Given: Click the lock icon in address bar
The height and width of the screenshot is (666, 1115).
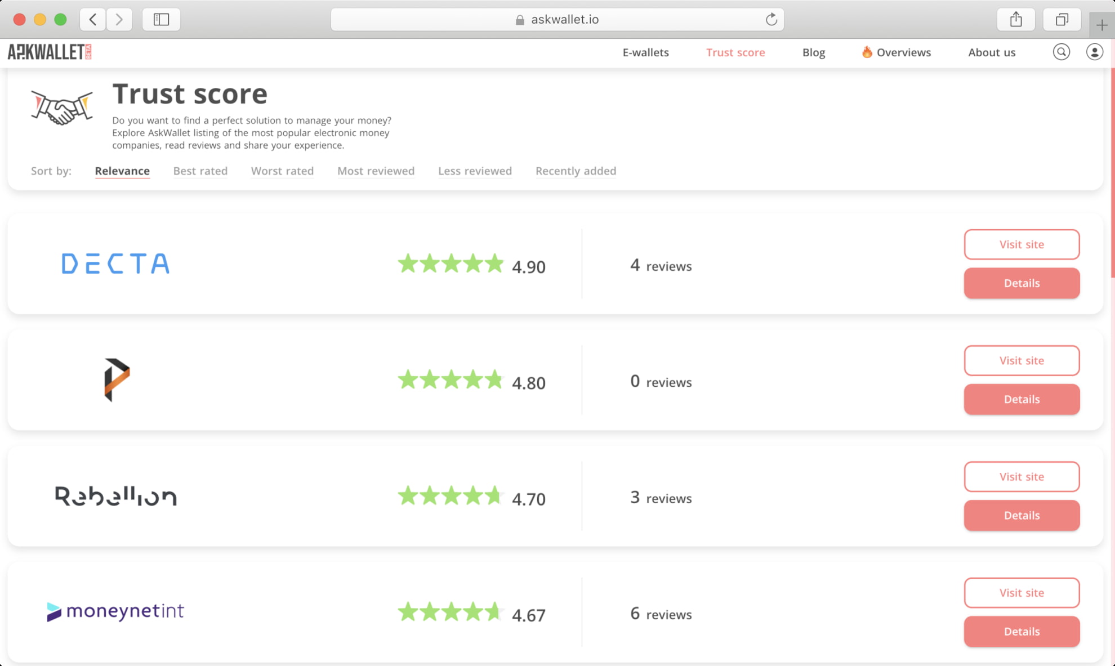Looking at the screenshot, I should point(520,20).
